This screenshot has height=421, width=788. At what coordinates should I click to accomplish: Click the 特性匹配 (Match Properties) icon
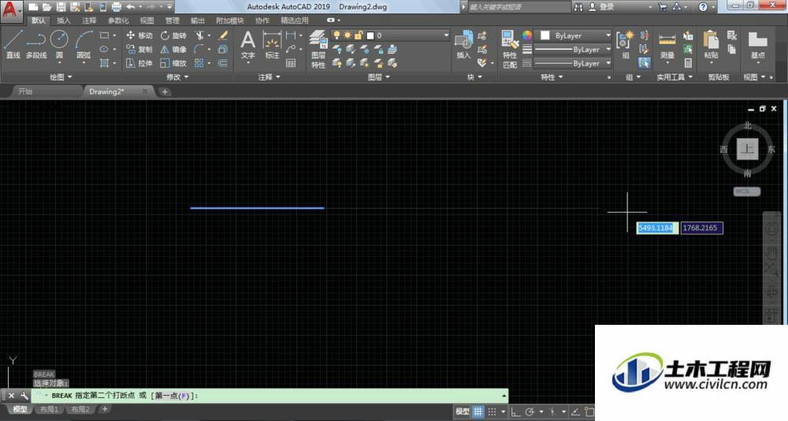click(x=510, y=49)
